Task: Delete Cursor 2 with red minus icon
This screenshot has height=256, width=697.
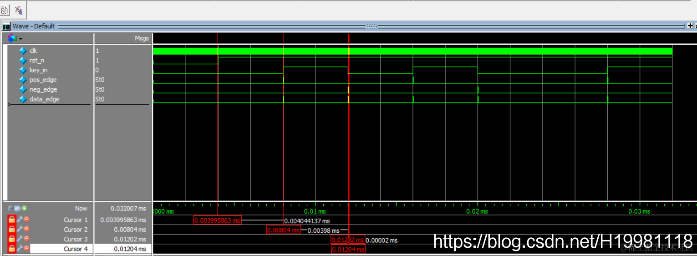Action: pos(27,229)
